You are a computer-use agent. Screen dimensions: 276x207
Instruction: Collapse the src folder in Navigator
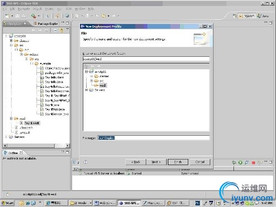(11, 45)
